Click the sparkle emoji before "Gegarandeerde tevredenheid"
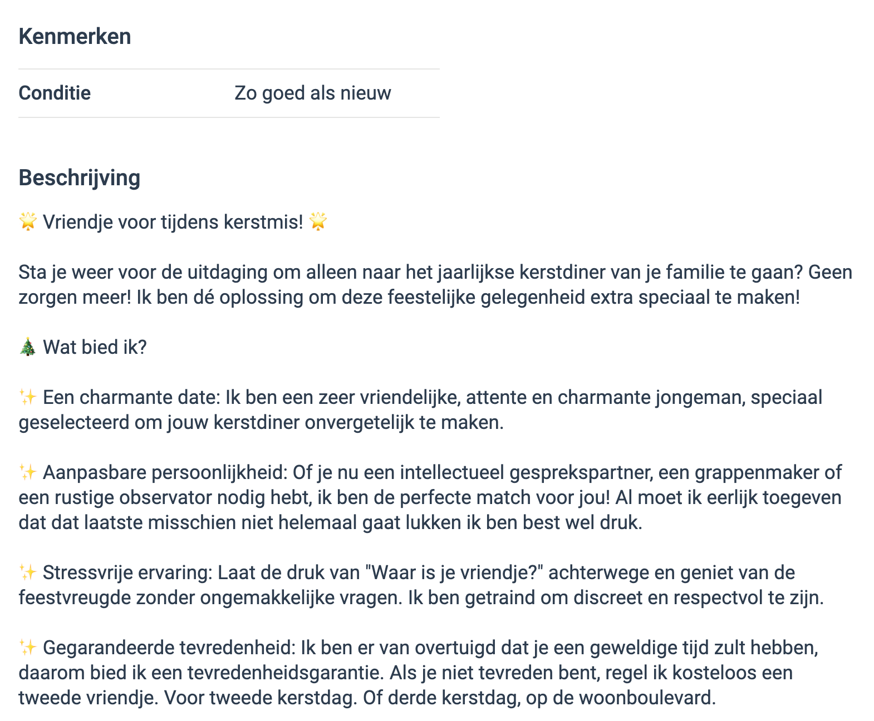The height and width of the screenshot is (721, 874). (x=28, y=648)
